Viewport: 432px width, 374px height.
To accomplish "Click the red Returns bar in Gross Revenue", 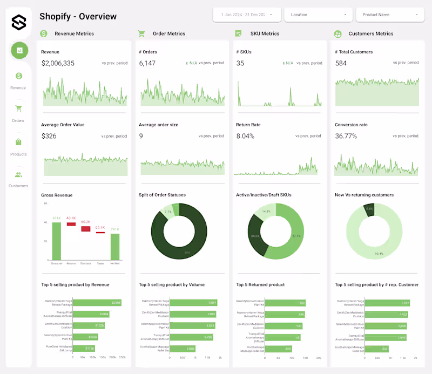I will [71, 224].
